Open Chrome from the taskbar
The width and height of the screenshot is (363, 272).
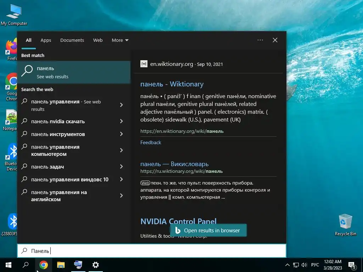[44, 265]
